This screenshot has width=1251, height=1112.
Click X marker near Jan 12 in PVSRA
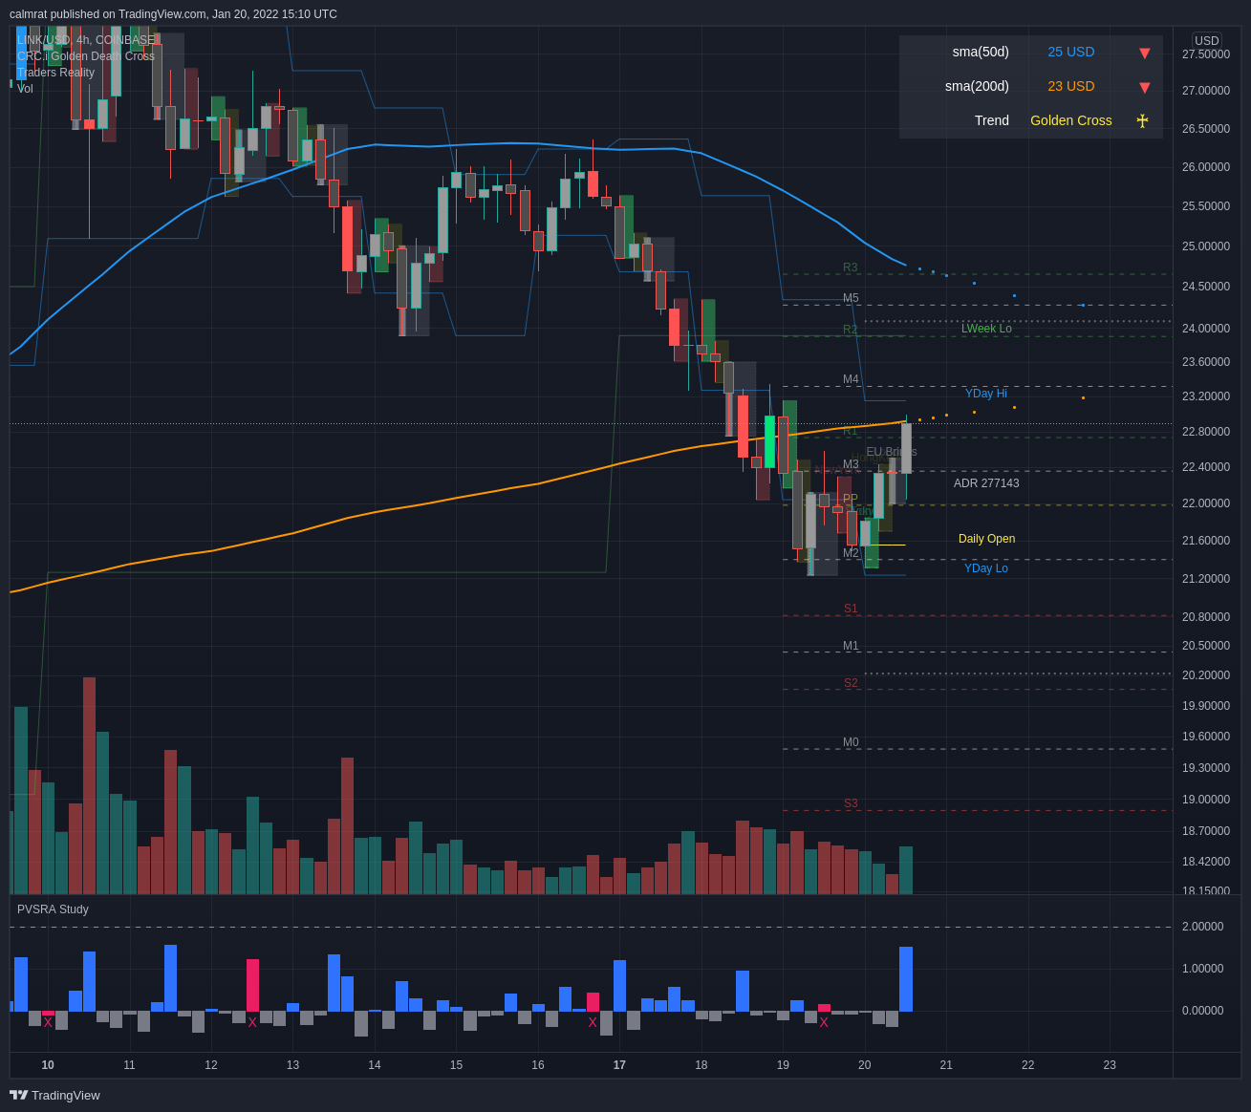[252, 1022]
